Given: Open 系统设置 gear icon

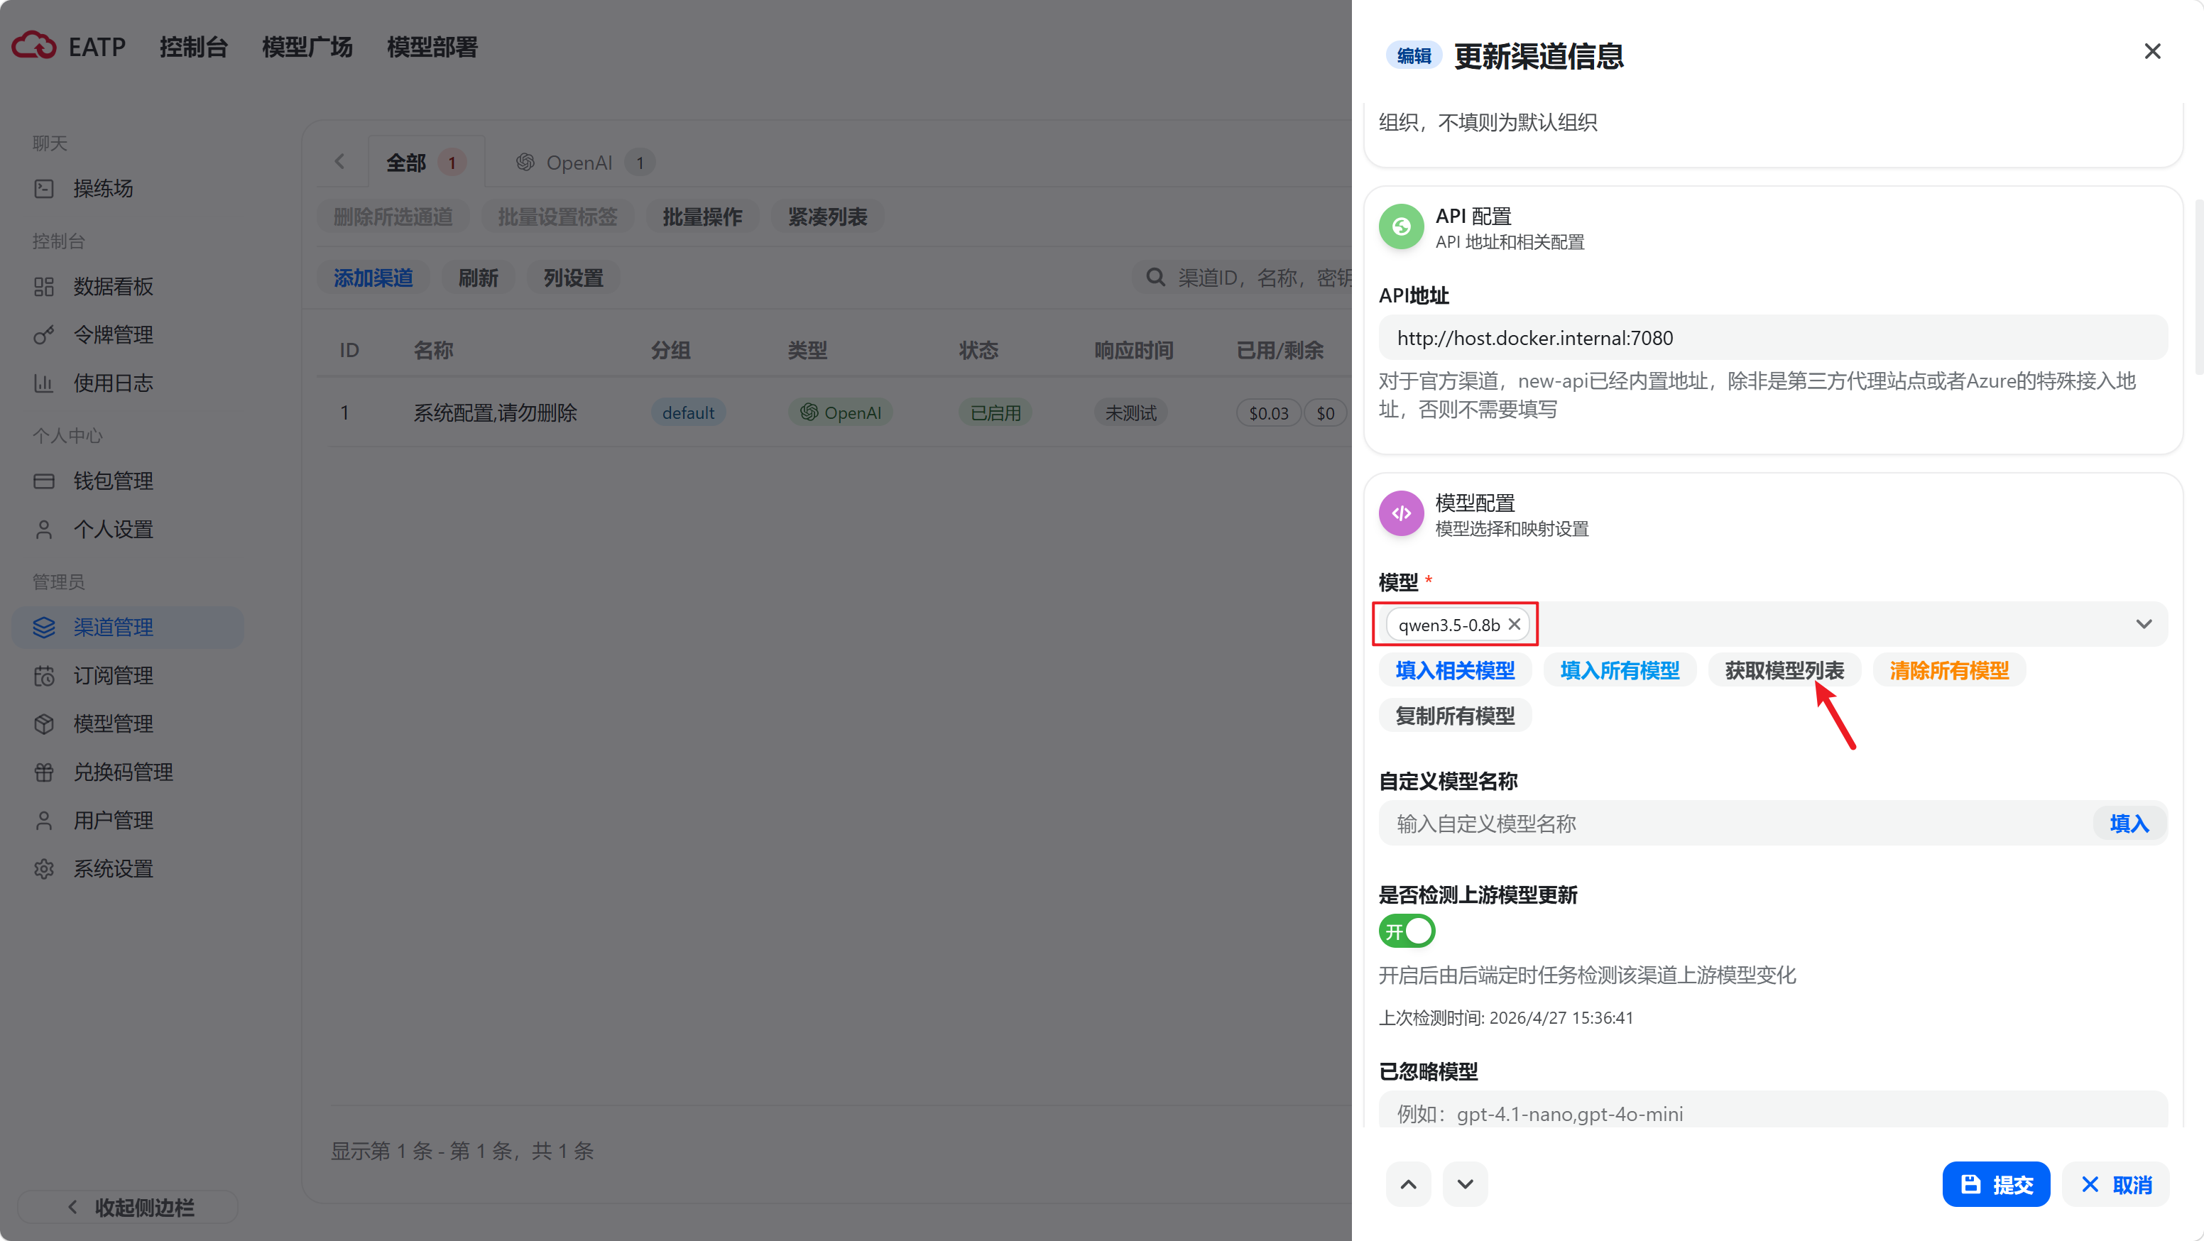Looking at the screenshot, I should (43, 869).
